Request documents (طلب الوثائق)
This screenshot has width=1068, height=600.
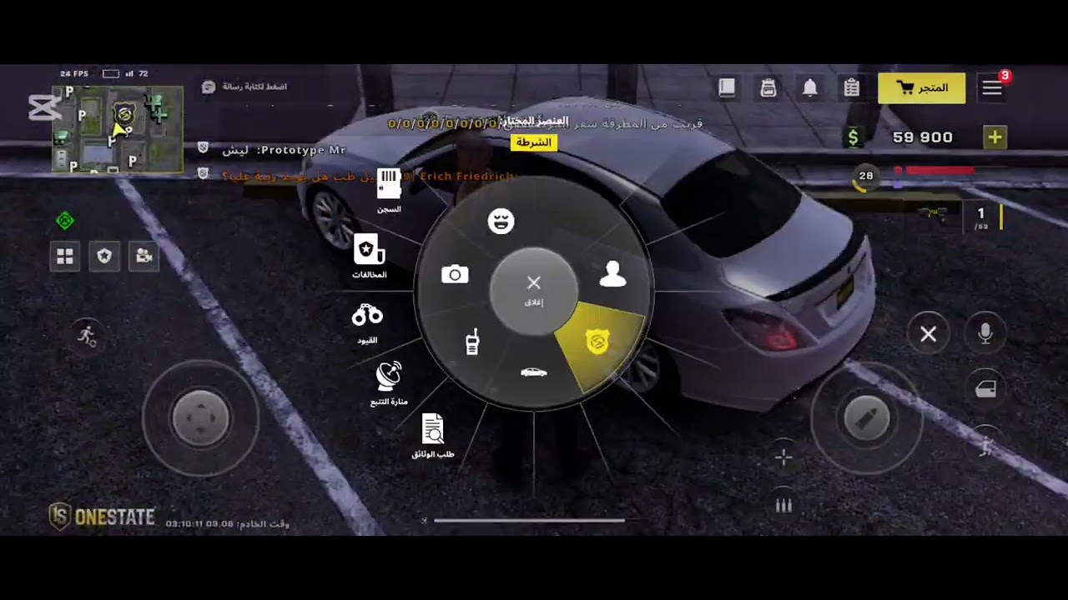tap(433, 436)
